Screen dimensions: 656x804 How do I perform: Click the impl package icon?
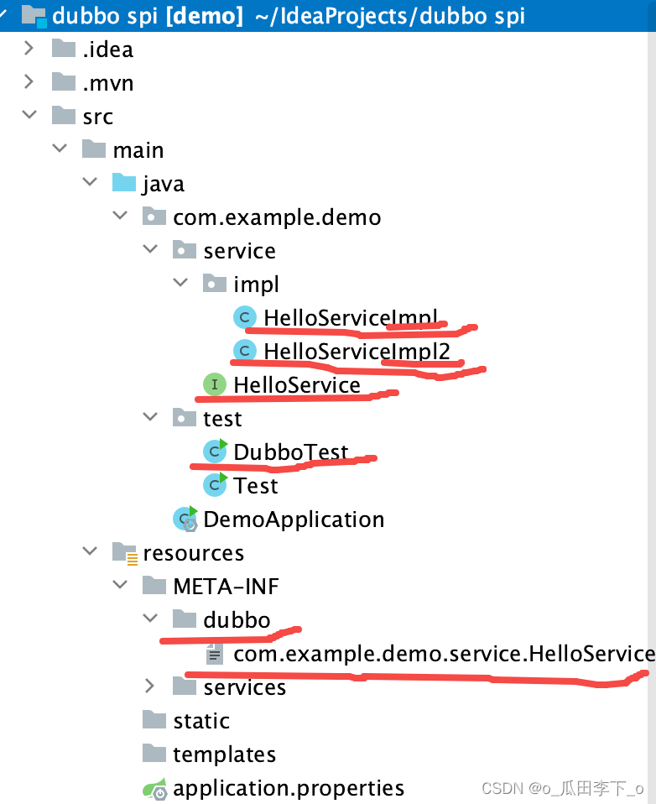coord(215,284)
